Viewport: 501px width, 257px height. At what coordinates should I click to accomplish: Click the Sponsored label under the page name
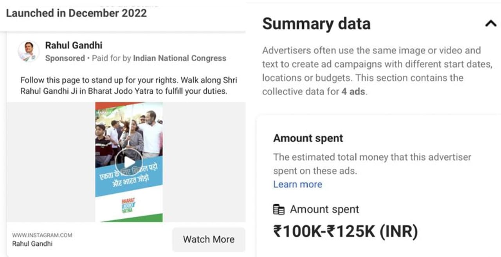click(x=65, y=59)
